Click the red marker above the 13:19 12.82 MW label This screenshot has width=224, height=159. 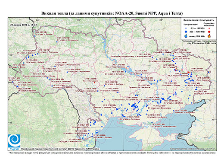43,67
